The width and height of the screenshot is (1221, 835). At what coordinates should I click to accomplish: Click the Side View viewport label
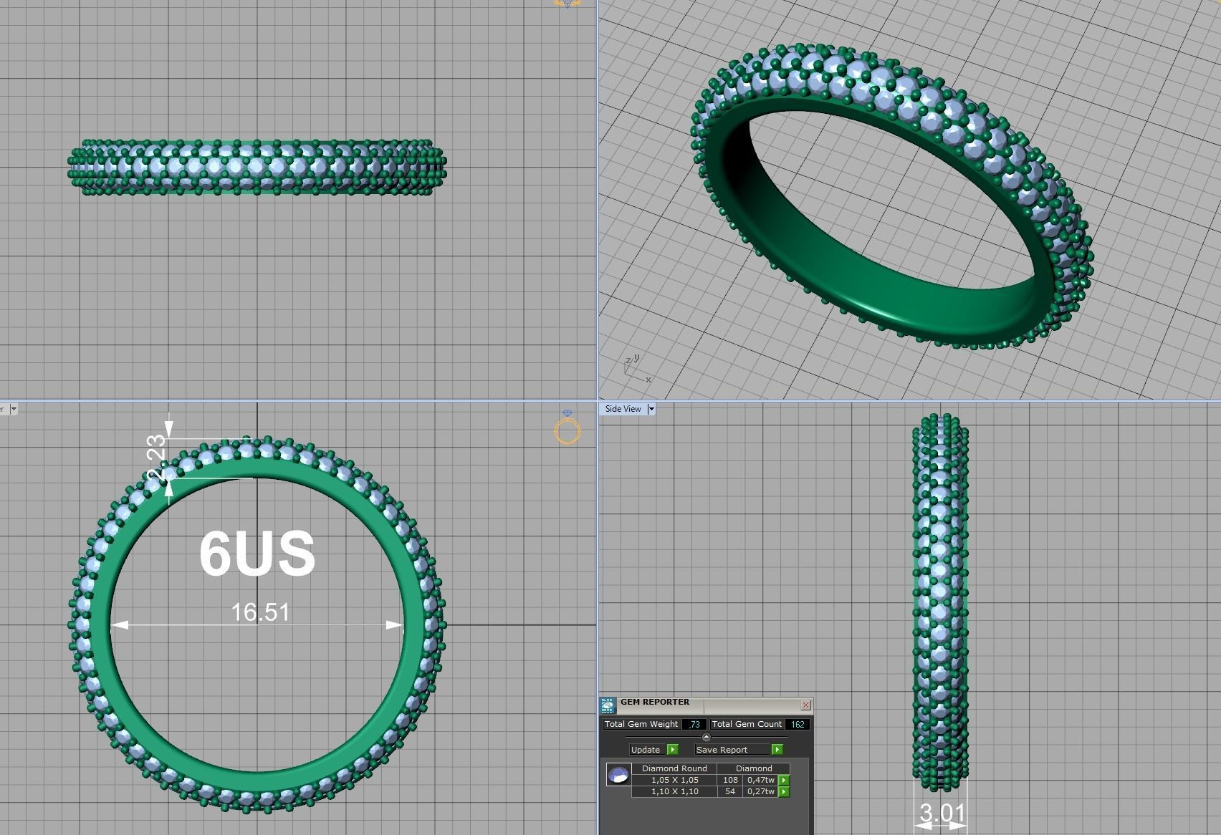(x=623, y=409)
